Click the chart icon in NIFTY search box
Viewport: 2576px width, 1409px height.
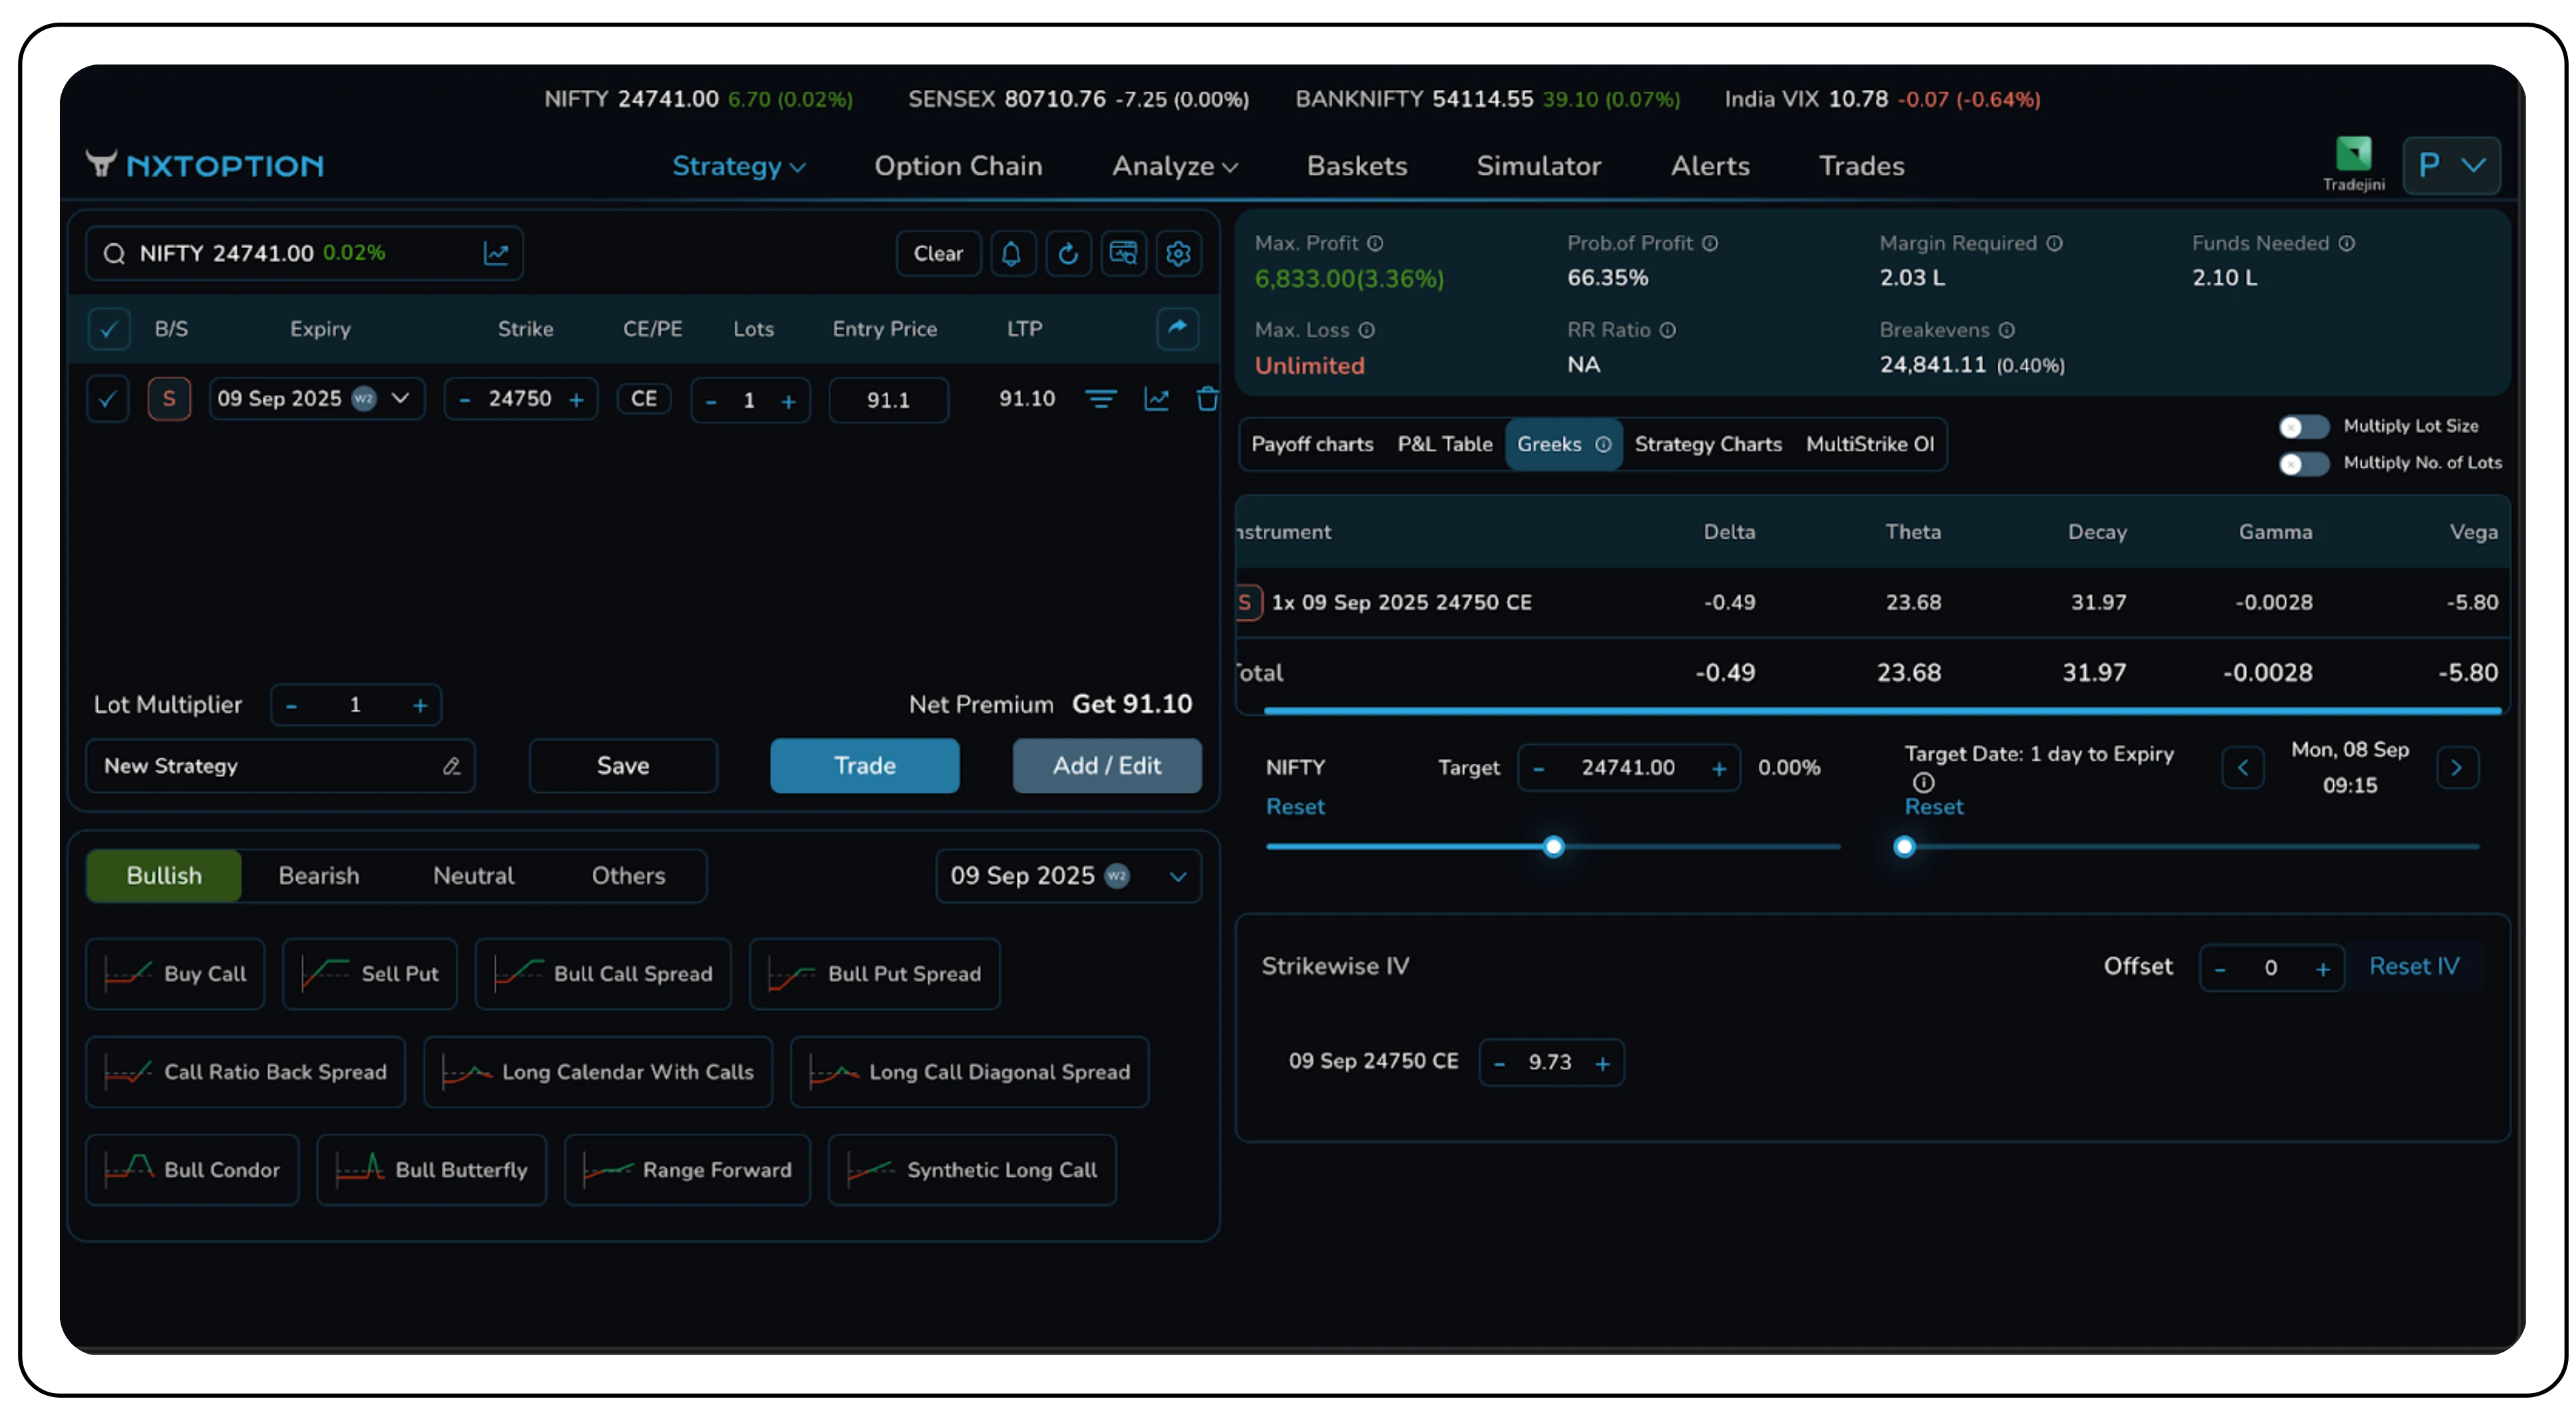tap(496, 254)
